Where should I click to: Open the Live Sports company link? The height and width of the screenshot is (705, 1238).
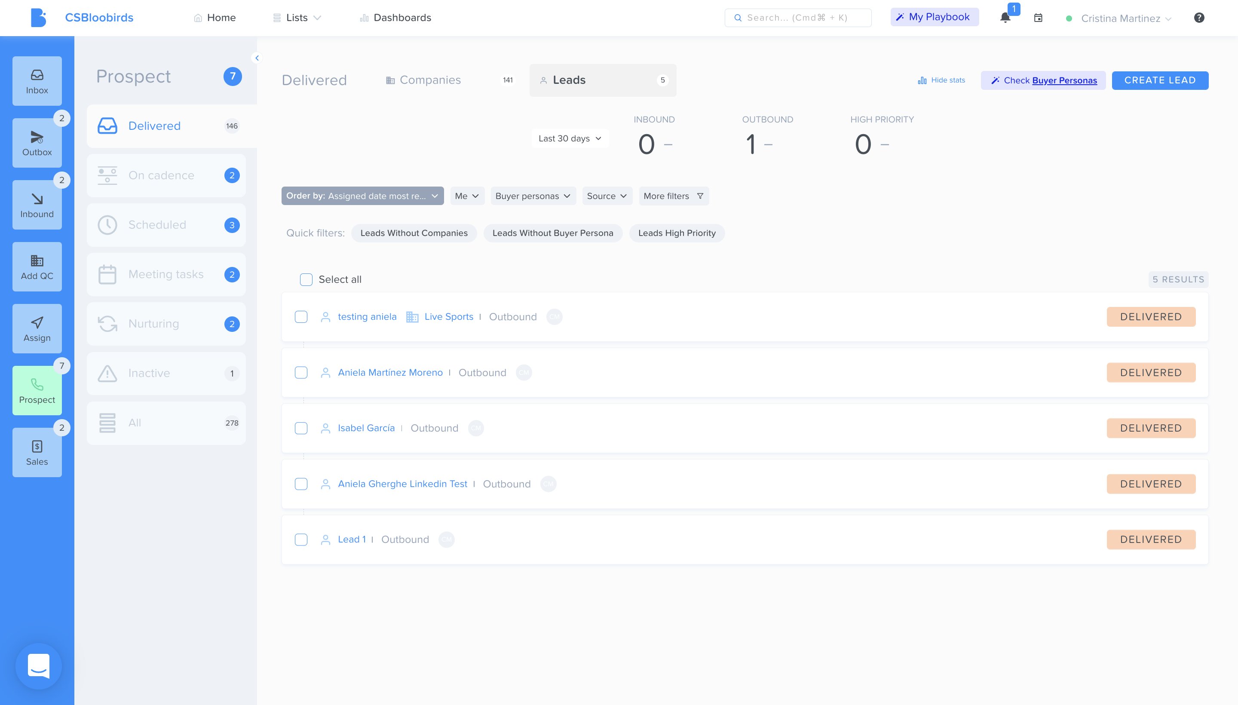(449, 317)
